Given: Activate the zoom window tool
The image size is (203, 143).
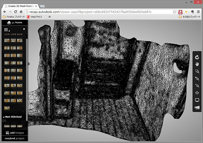Looking at the screenshot, I should [197, 71].
